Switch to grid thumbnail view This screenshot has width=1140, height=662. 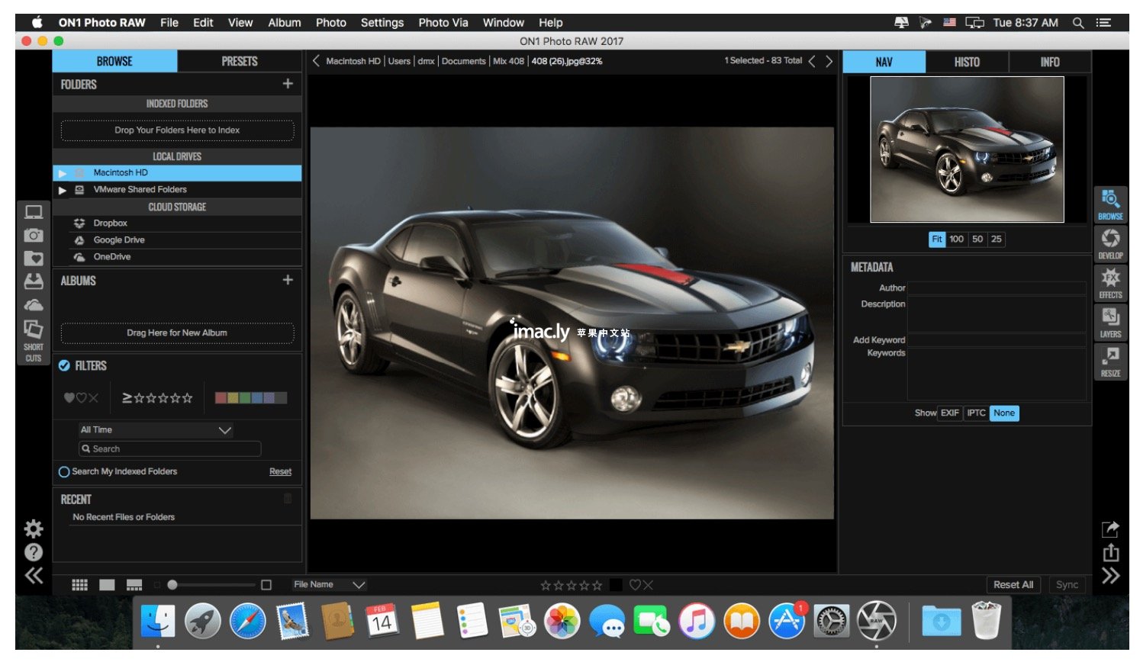click(79, 585)
